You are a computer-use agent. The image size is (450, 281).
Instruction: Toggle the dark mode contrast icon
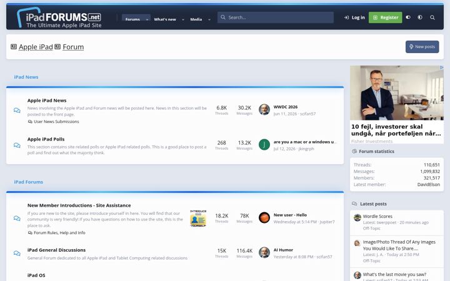pyautogui.click(x=420, y=17)
